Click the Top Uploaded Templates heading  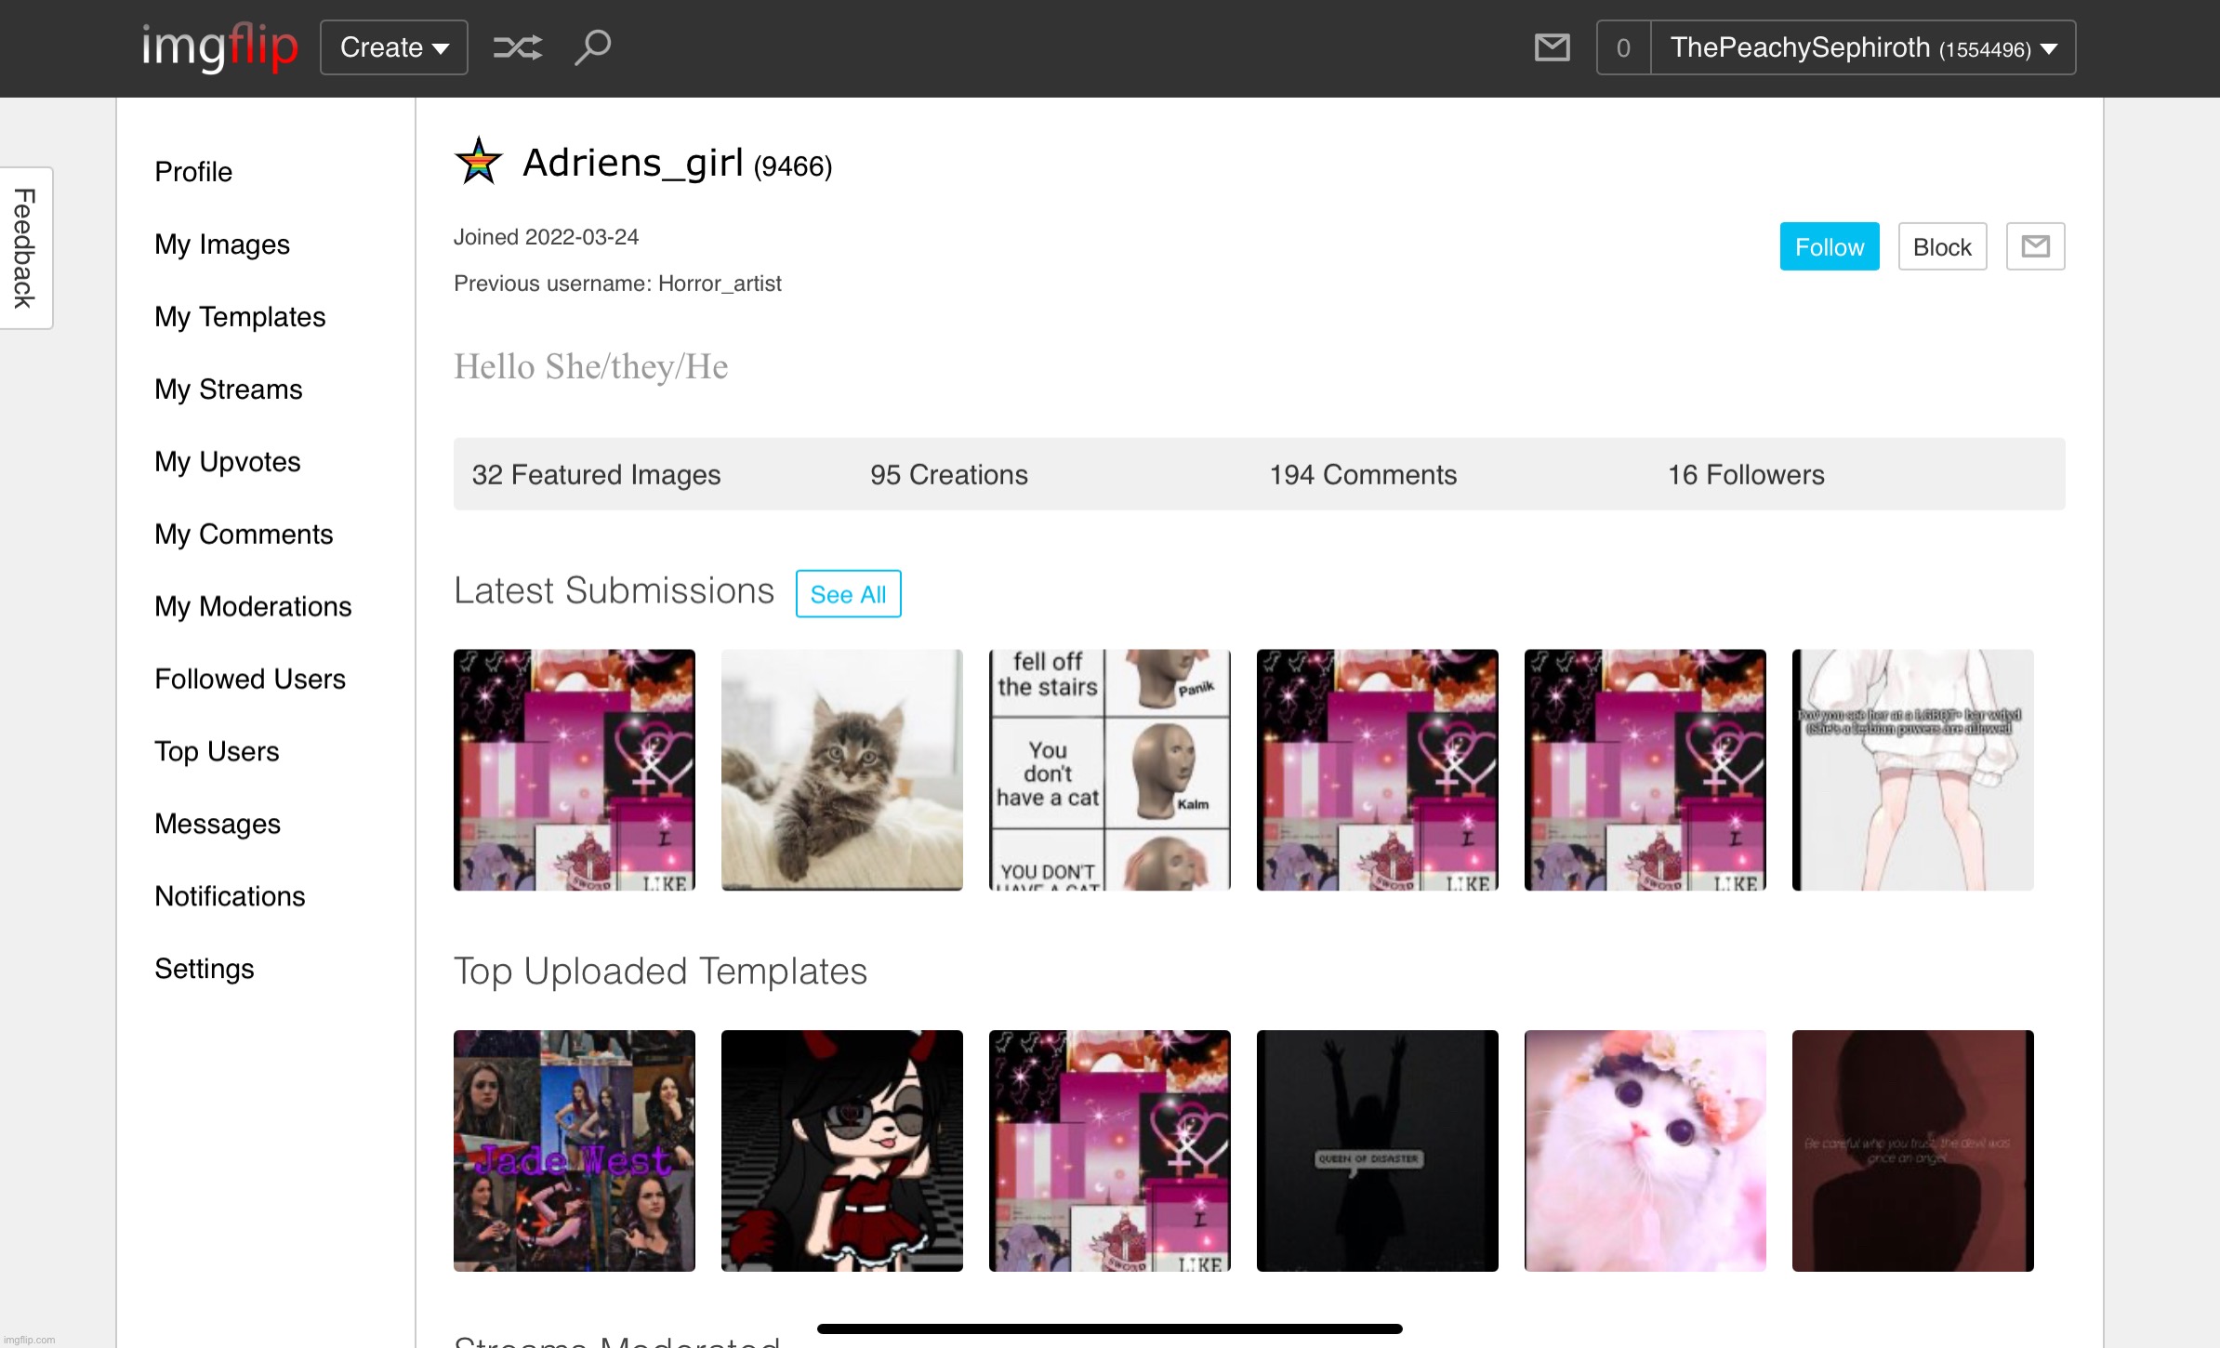660,971
